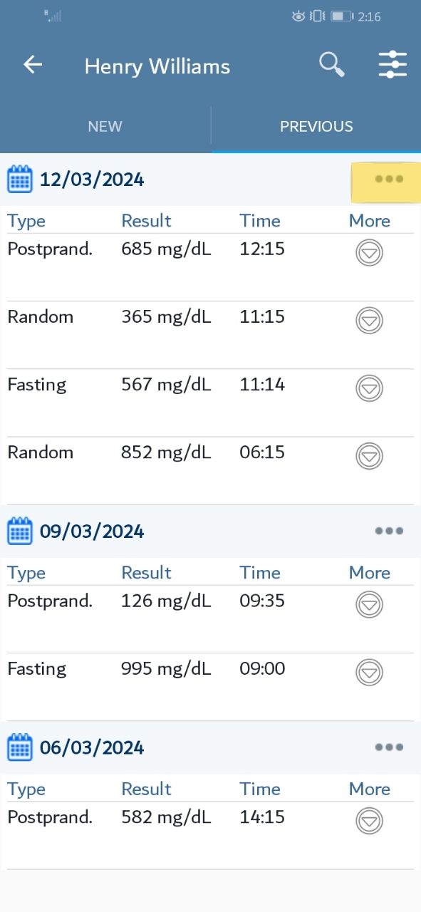Expand the 685 mg/dL Postprandial entry
Image resolution: width=421 pixels, height=912 pixels.
point(369,252)
